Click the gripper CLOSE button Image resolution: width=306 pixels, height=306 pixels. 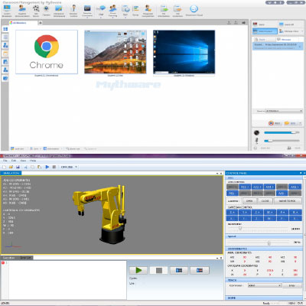(265, 201)
